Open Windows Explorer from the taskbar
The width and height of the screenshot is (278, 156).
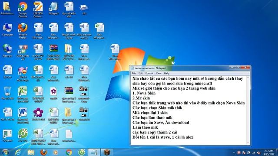click(x=31, y=152)
